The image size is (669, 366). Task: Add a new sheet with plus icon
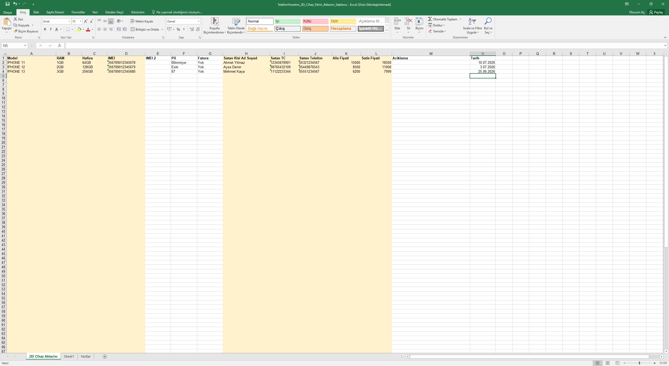[x=105, y=357]
